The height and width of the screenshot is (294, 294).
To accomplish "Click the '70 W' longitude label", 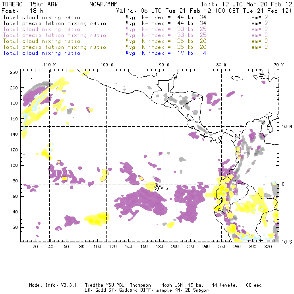I will [279, 65].
